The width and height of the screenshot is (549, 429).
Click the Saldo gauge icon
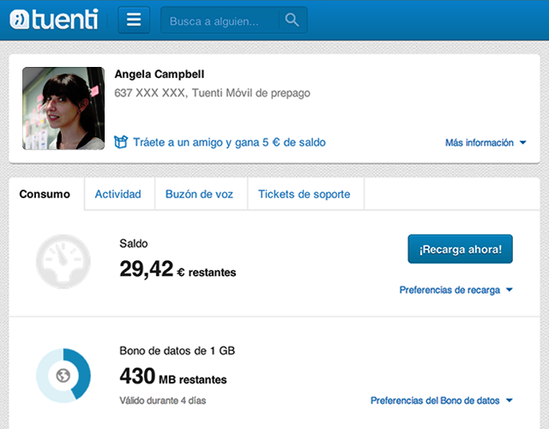[x=63, y=261]
